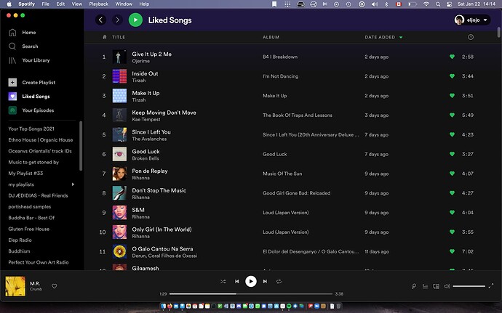Open the Wi-Fi status menu
502x313 pixels.
(426, 4)
